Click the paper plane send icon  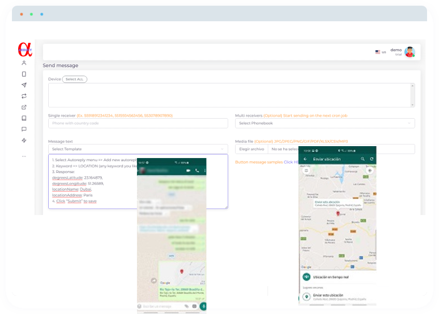24,85
